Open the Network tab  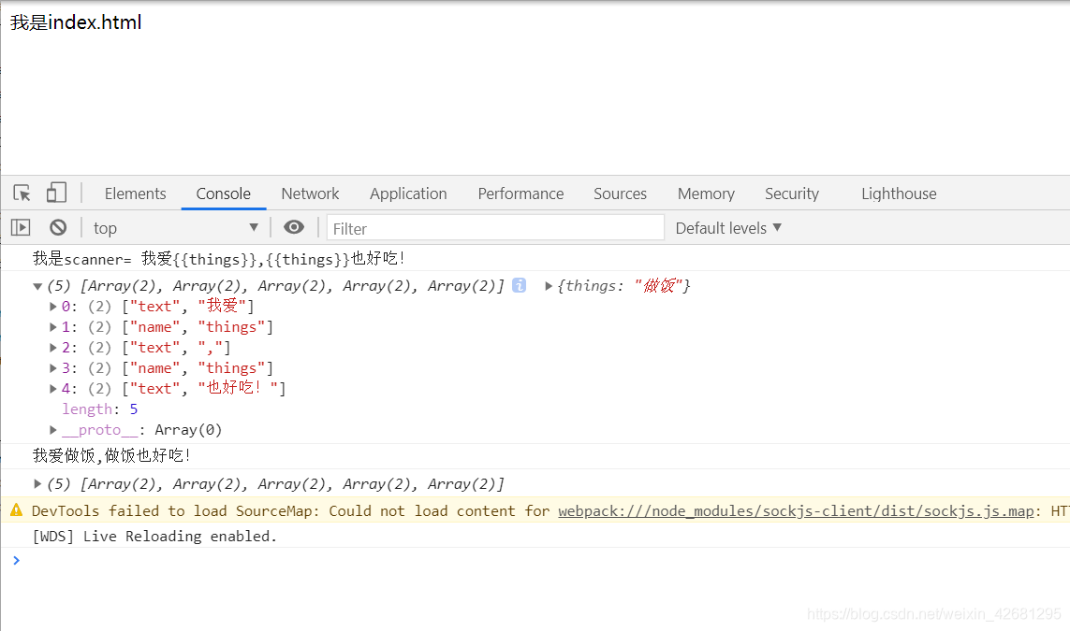pyautogui.click(x=310, y=194)
